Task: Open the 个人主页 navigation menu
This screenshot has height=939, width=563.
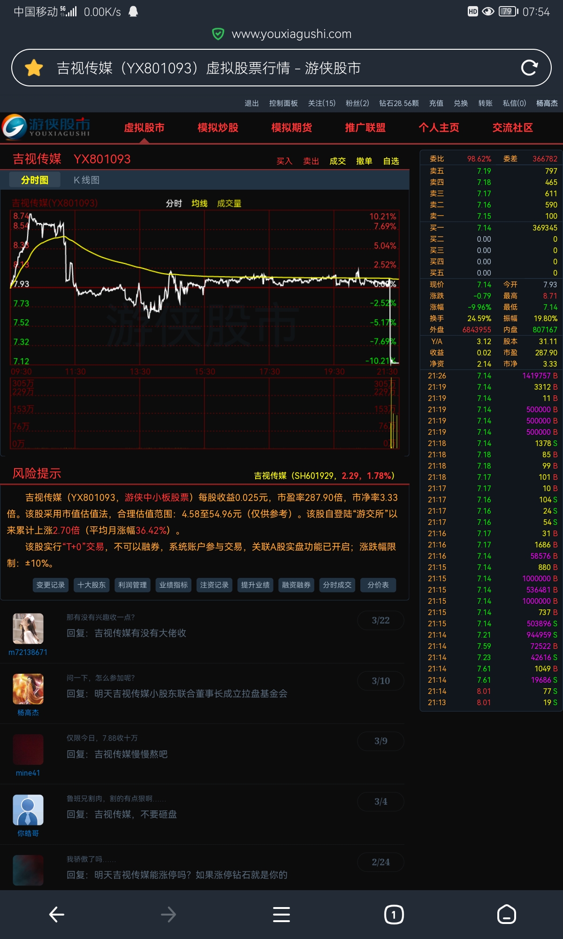Action: (x=439, y=128)
